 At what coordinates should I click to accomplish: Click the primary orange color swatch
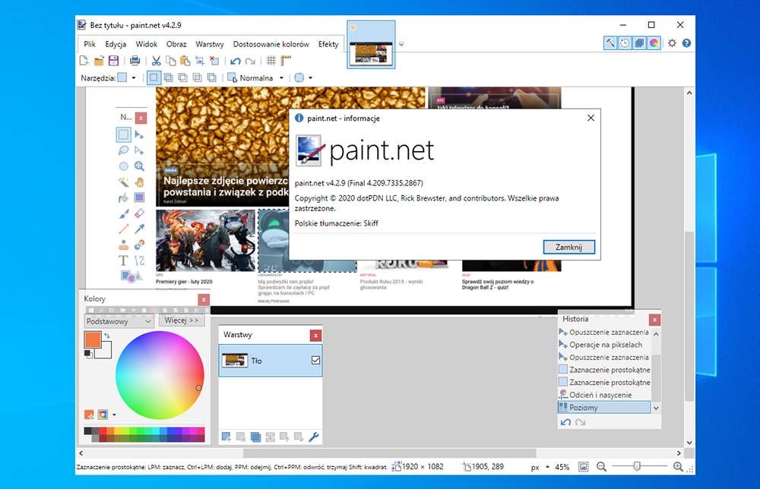(x=92, y=339)
